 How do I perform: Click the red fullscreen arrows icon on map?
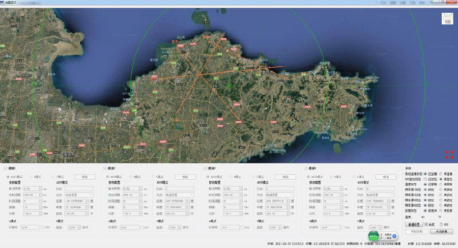pos(449,155)
